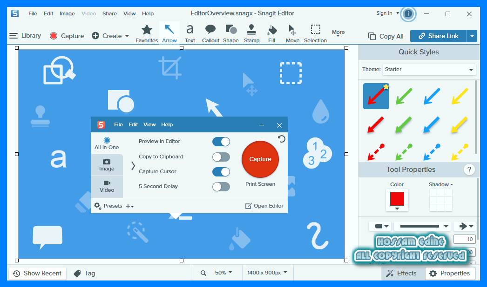This screenshot has width=487, height=287.
Task: Click Open Editor in capture window
Action: 264,206
